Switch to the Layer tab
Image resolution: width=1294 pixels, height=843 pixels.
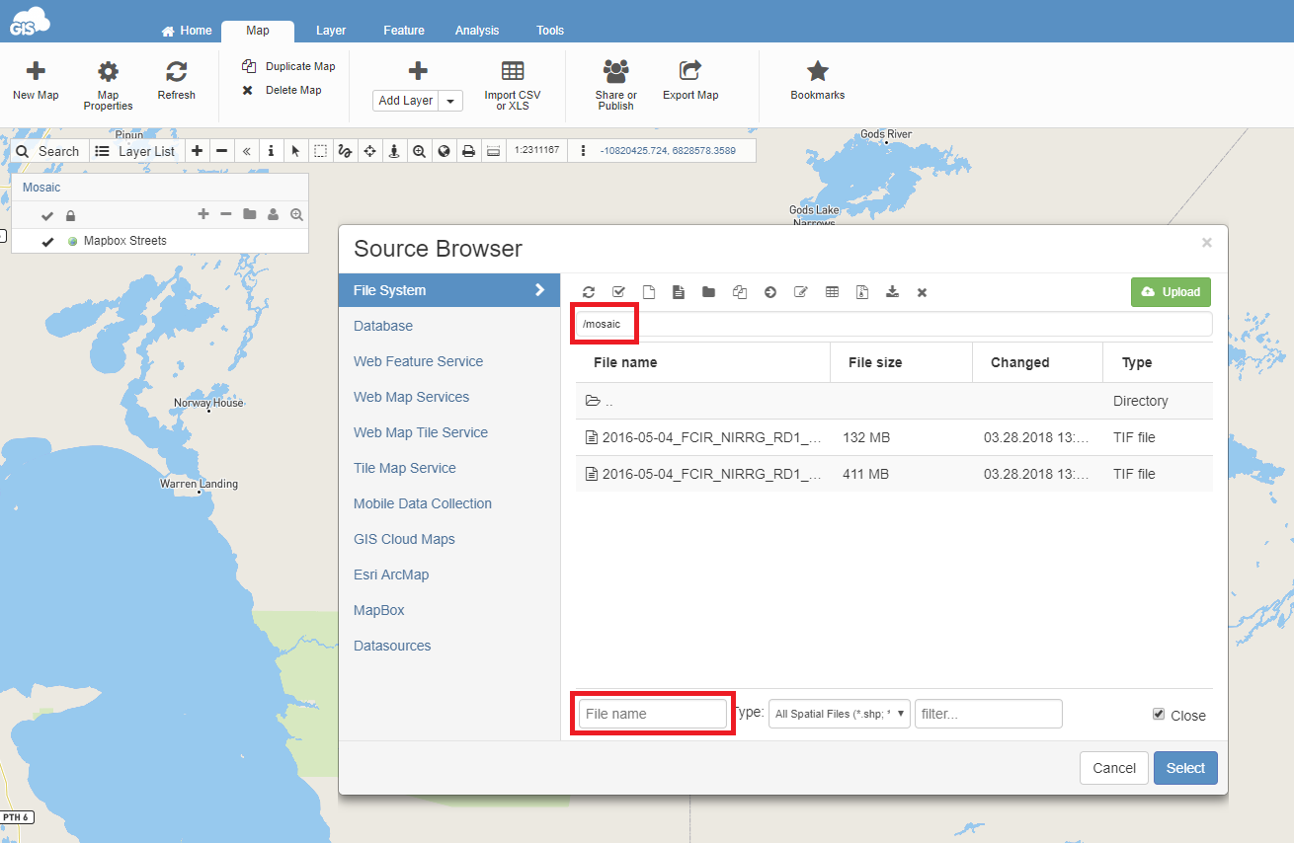pyautogui.click(x=331, y=31)
